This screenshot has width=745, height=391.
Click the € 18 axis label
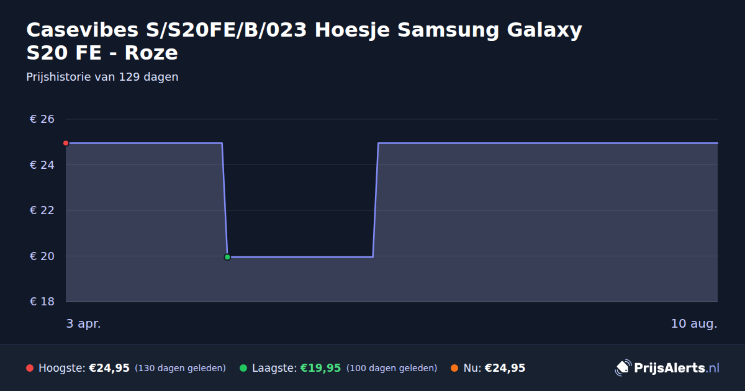coord(42,302)
